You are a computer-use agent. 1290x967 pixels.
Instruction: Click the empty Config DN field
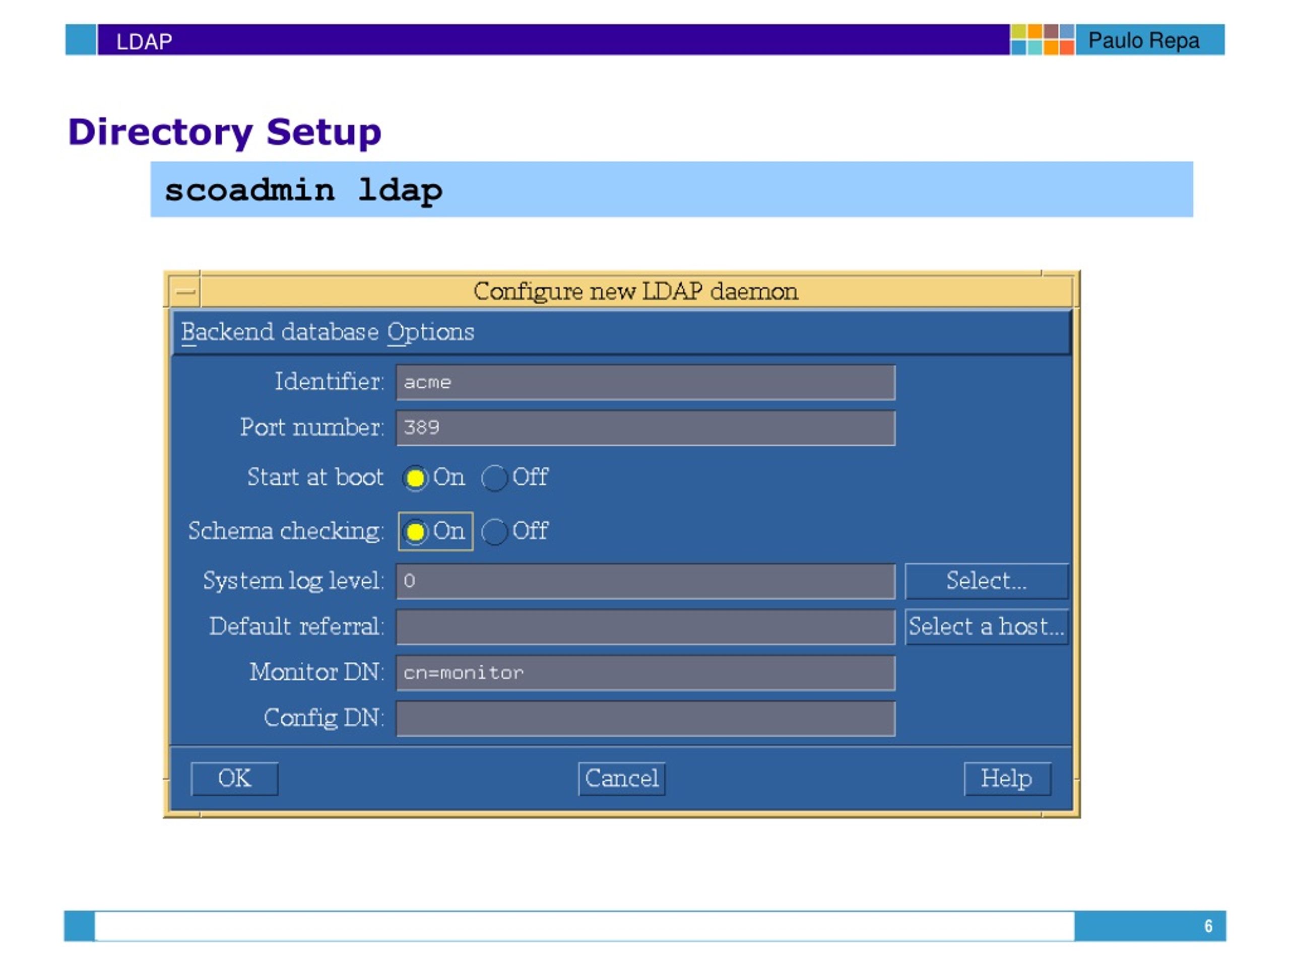tap(646, 719)
